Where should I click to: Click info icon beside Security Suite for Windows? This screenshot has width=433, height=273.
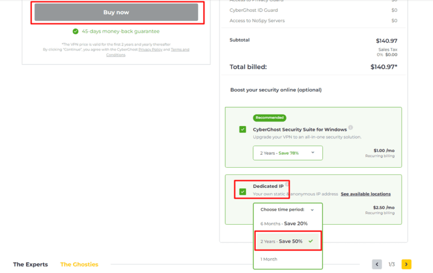[351, 127]
